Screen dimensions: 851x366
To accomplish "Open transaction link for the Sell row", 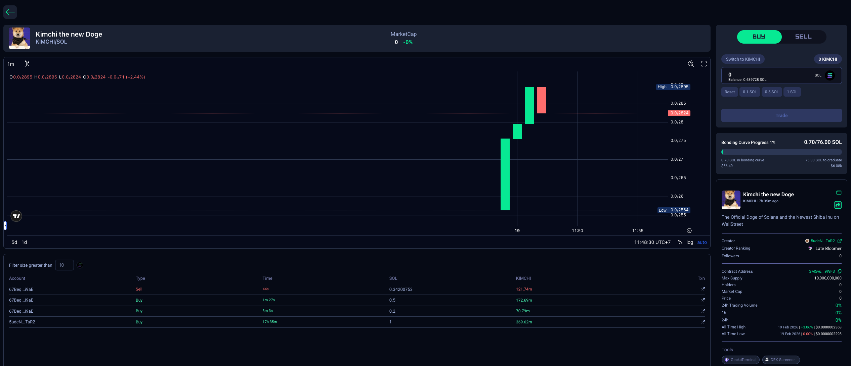I will [x=703, y=289].
